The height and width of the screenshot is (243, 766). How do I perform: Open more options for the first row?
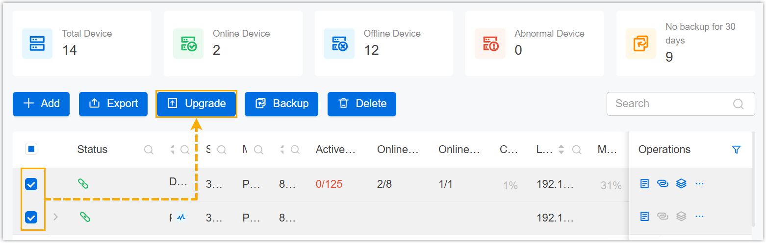pos(700,184)
